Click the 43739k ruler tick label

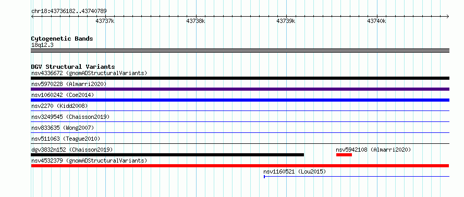[286, 21]
